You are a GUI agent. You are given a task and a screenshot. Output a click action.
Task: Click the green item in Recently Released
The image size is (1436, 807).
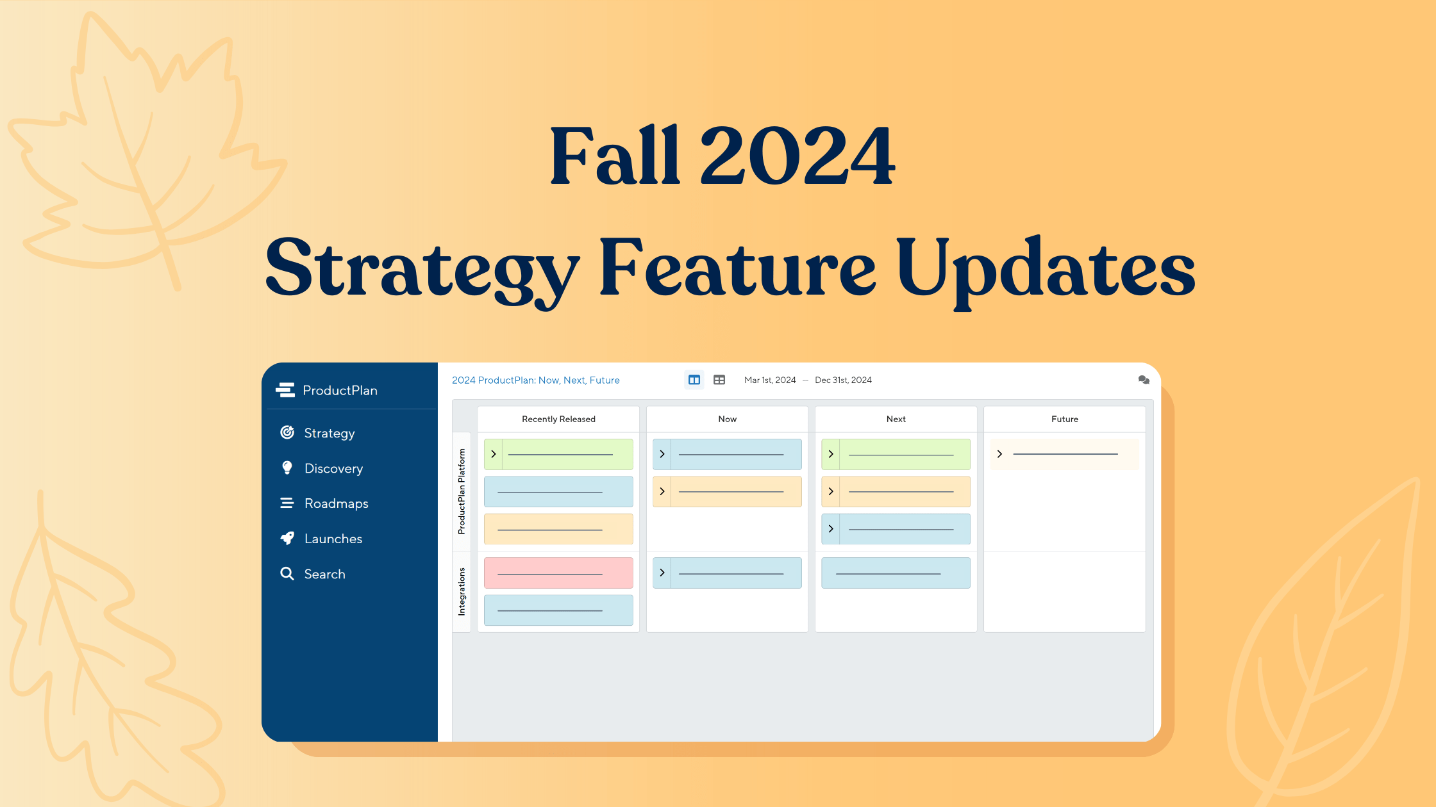point(558,454)
